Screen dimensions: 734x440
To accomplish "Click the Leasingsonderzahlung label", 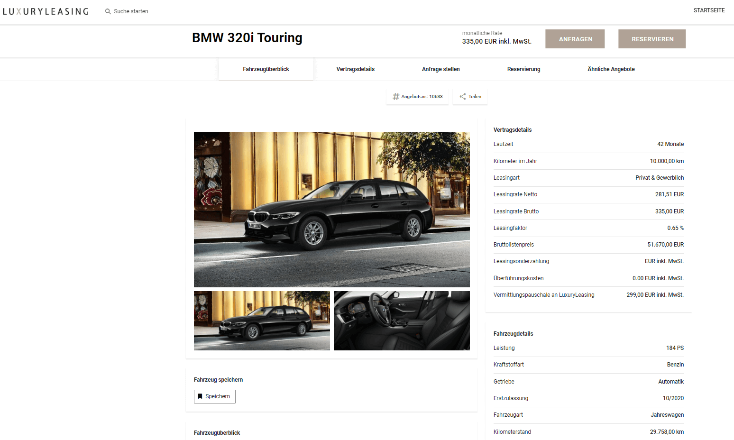I will 521,261.
